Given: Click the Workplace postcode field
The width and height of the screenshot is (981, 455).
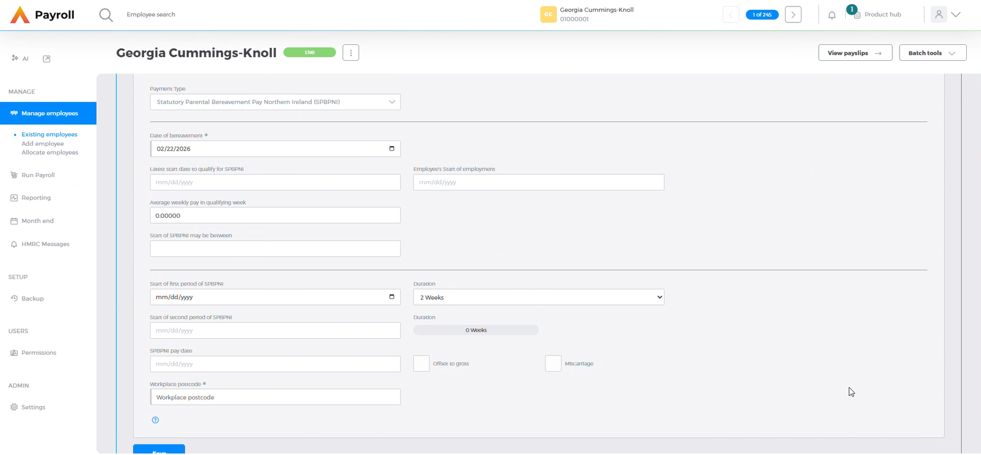Looking at the screenshot, I should point(275,397).
